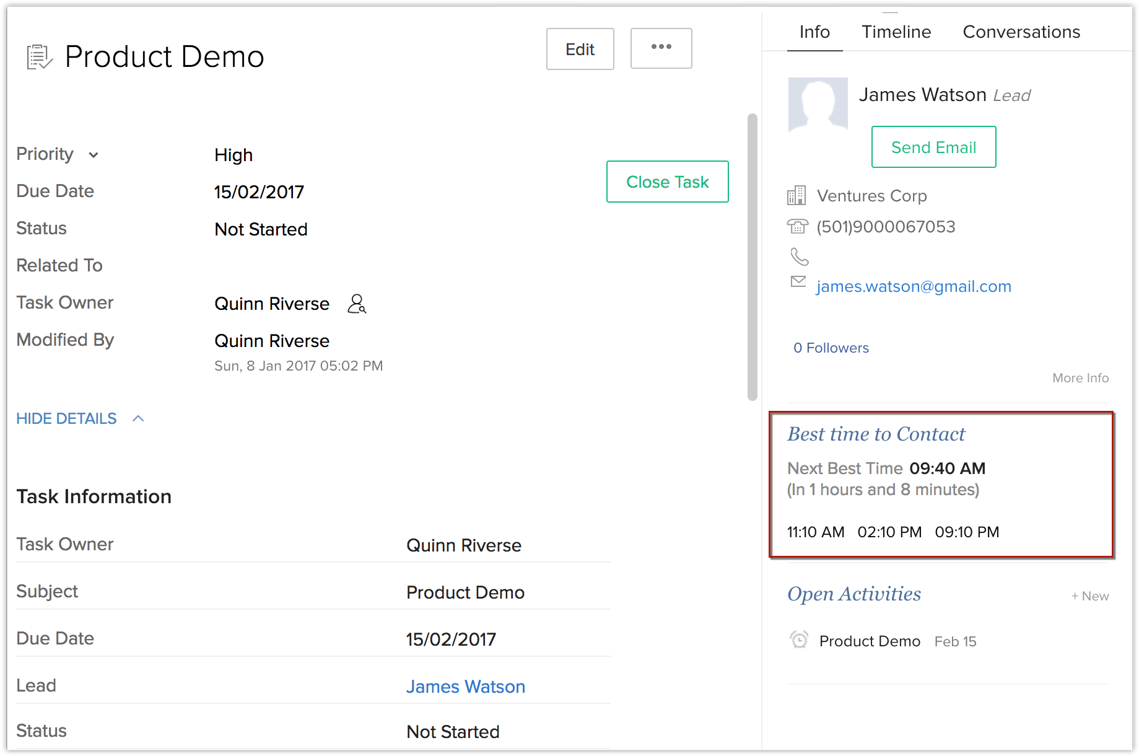
Task: Click the task icon beside Product Demo title
Action: pyautogui.click(x=40, y=57)
